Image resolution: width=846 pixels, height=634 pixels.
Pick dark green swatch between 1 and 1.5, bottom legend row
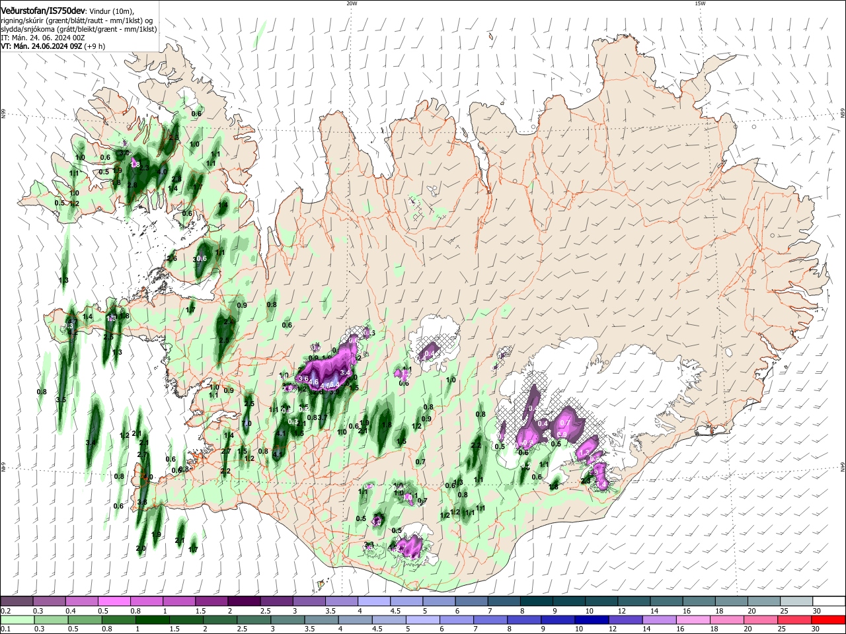tap(153, 620)
